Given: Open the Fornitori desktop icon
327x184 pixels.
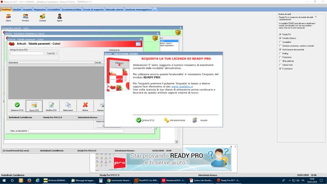Looking at the screenshot, I should (26, 18).
